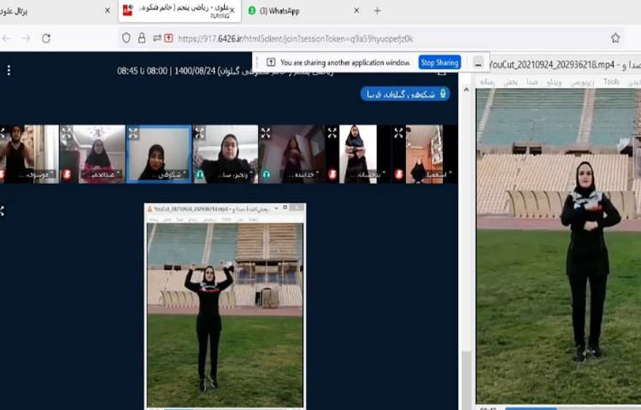Select the علوی - ریاضی پنجم tab

tap(179, 11)
